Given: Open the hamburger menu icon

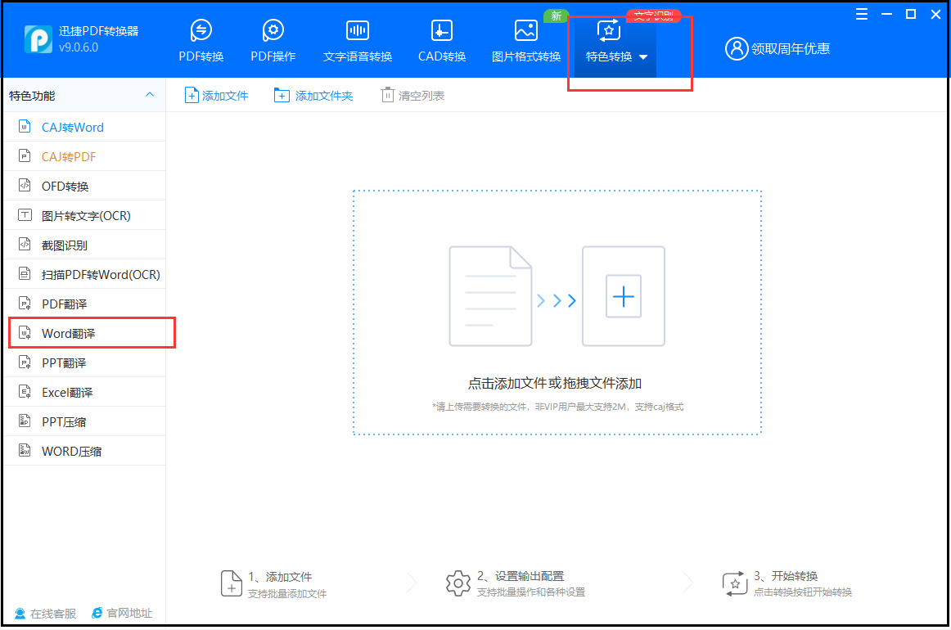Looking at the screenshot, I should pyautogui.click(x=861, y=14).
